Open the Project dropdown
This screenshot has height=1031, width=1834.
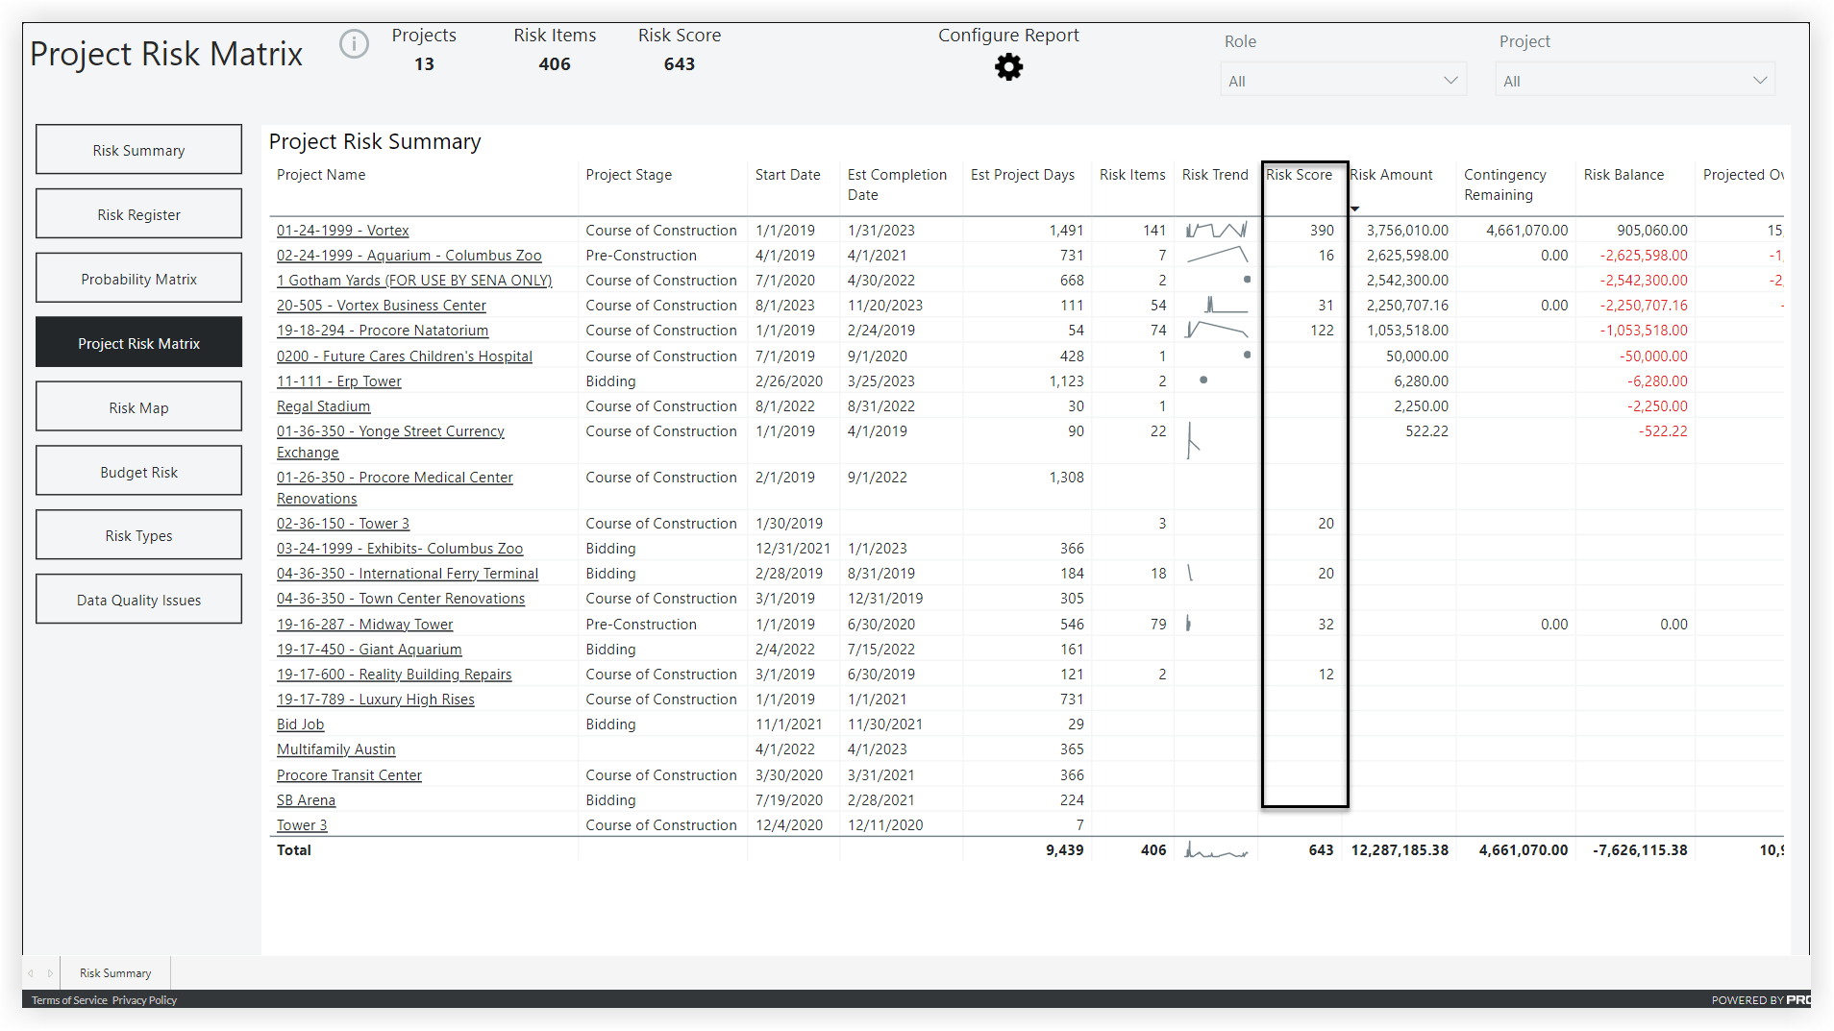pyautogui.click(x=1635, y=81)
